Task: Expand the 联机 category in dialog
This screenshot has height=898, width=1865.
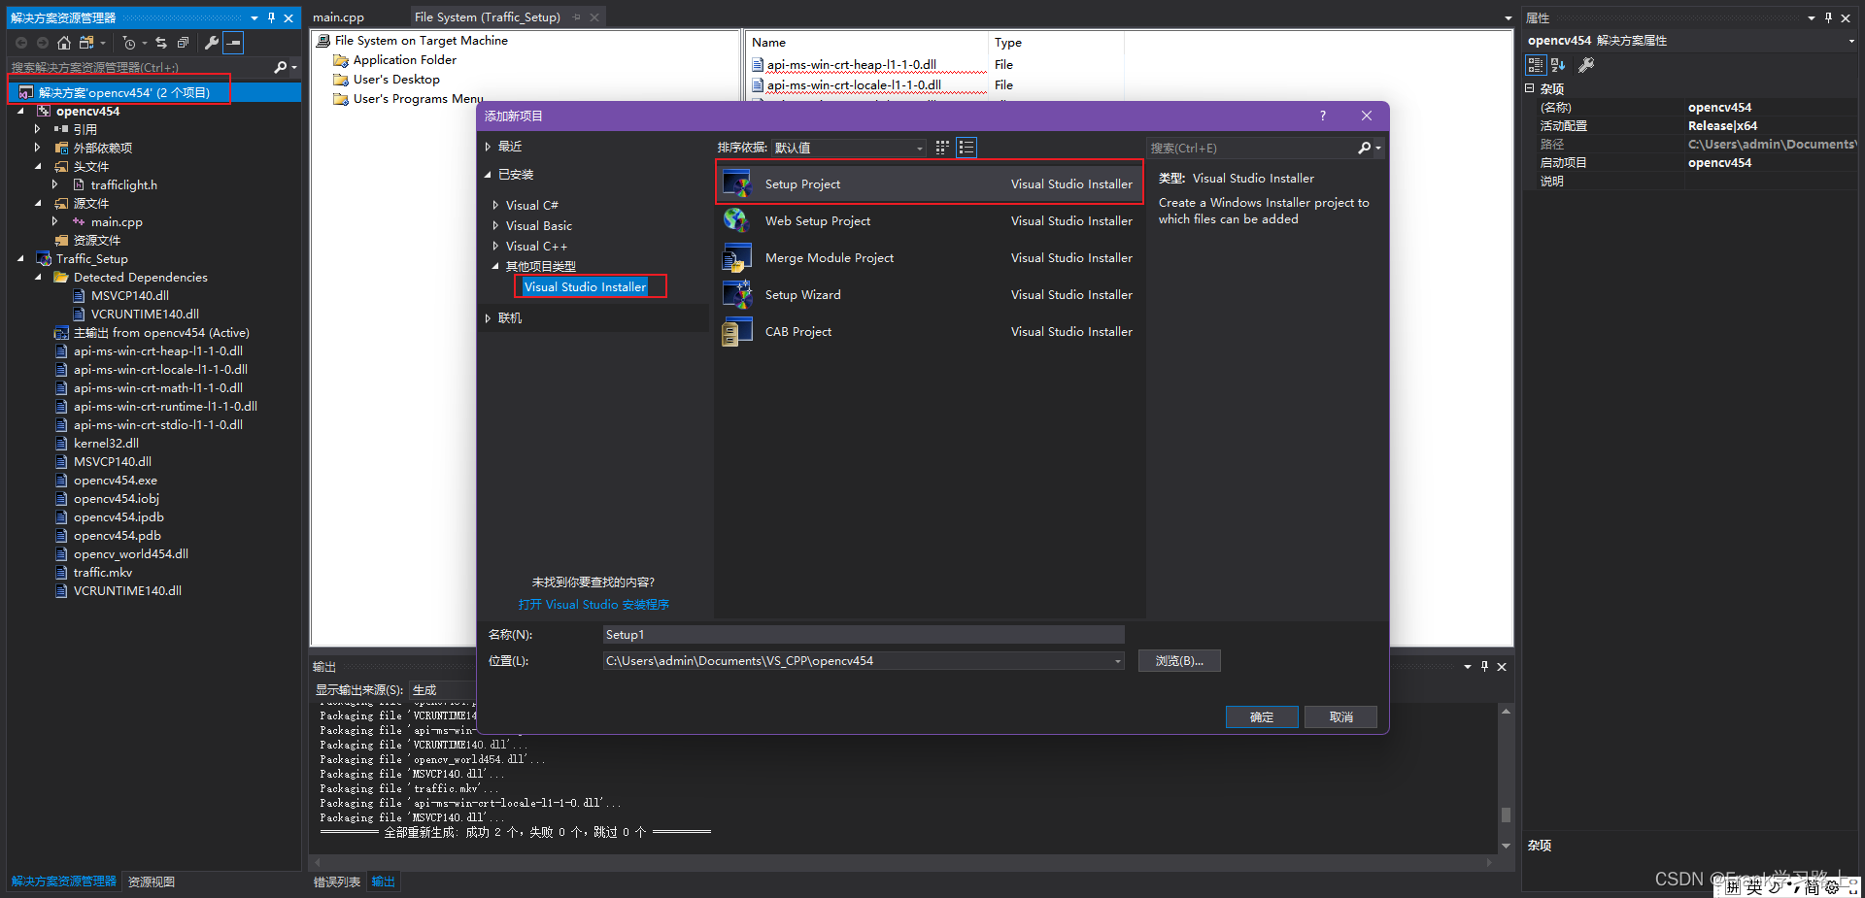Action: [488, 318]
